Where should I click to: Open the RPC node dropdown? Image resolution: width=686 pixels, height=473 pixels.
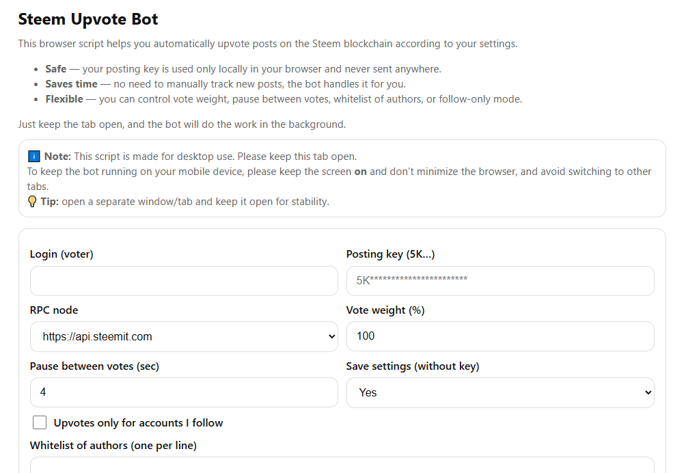click(x=184, y=336)
